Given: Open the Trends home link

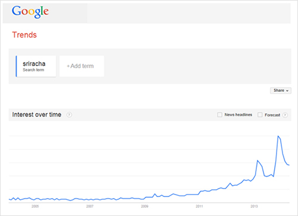Looking at the screenshot, I should [x=24, y=35].
